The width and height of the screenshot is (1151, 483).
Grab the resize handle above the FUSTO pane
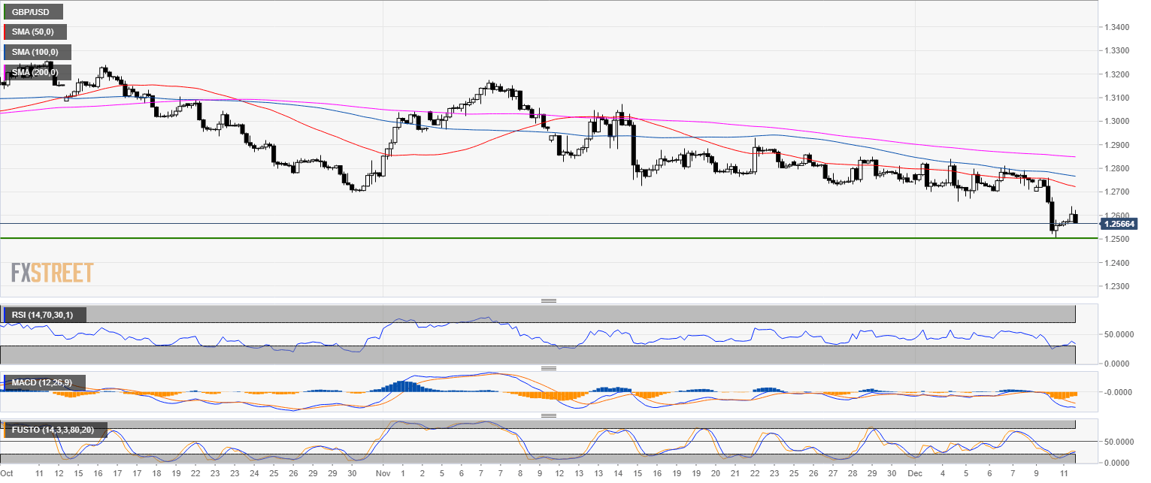point(549,415)
